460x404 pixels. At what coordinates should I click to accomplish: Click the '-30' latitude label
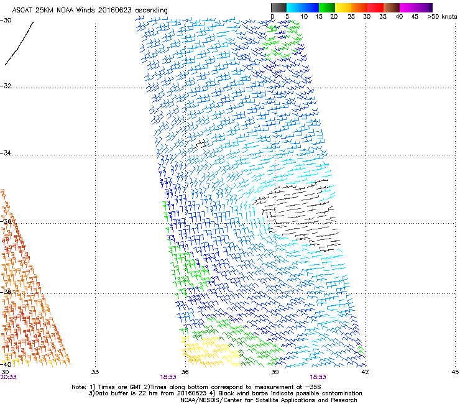pyautogui.click(x=6, y=21)
